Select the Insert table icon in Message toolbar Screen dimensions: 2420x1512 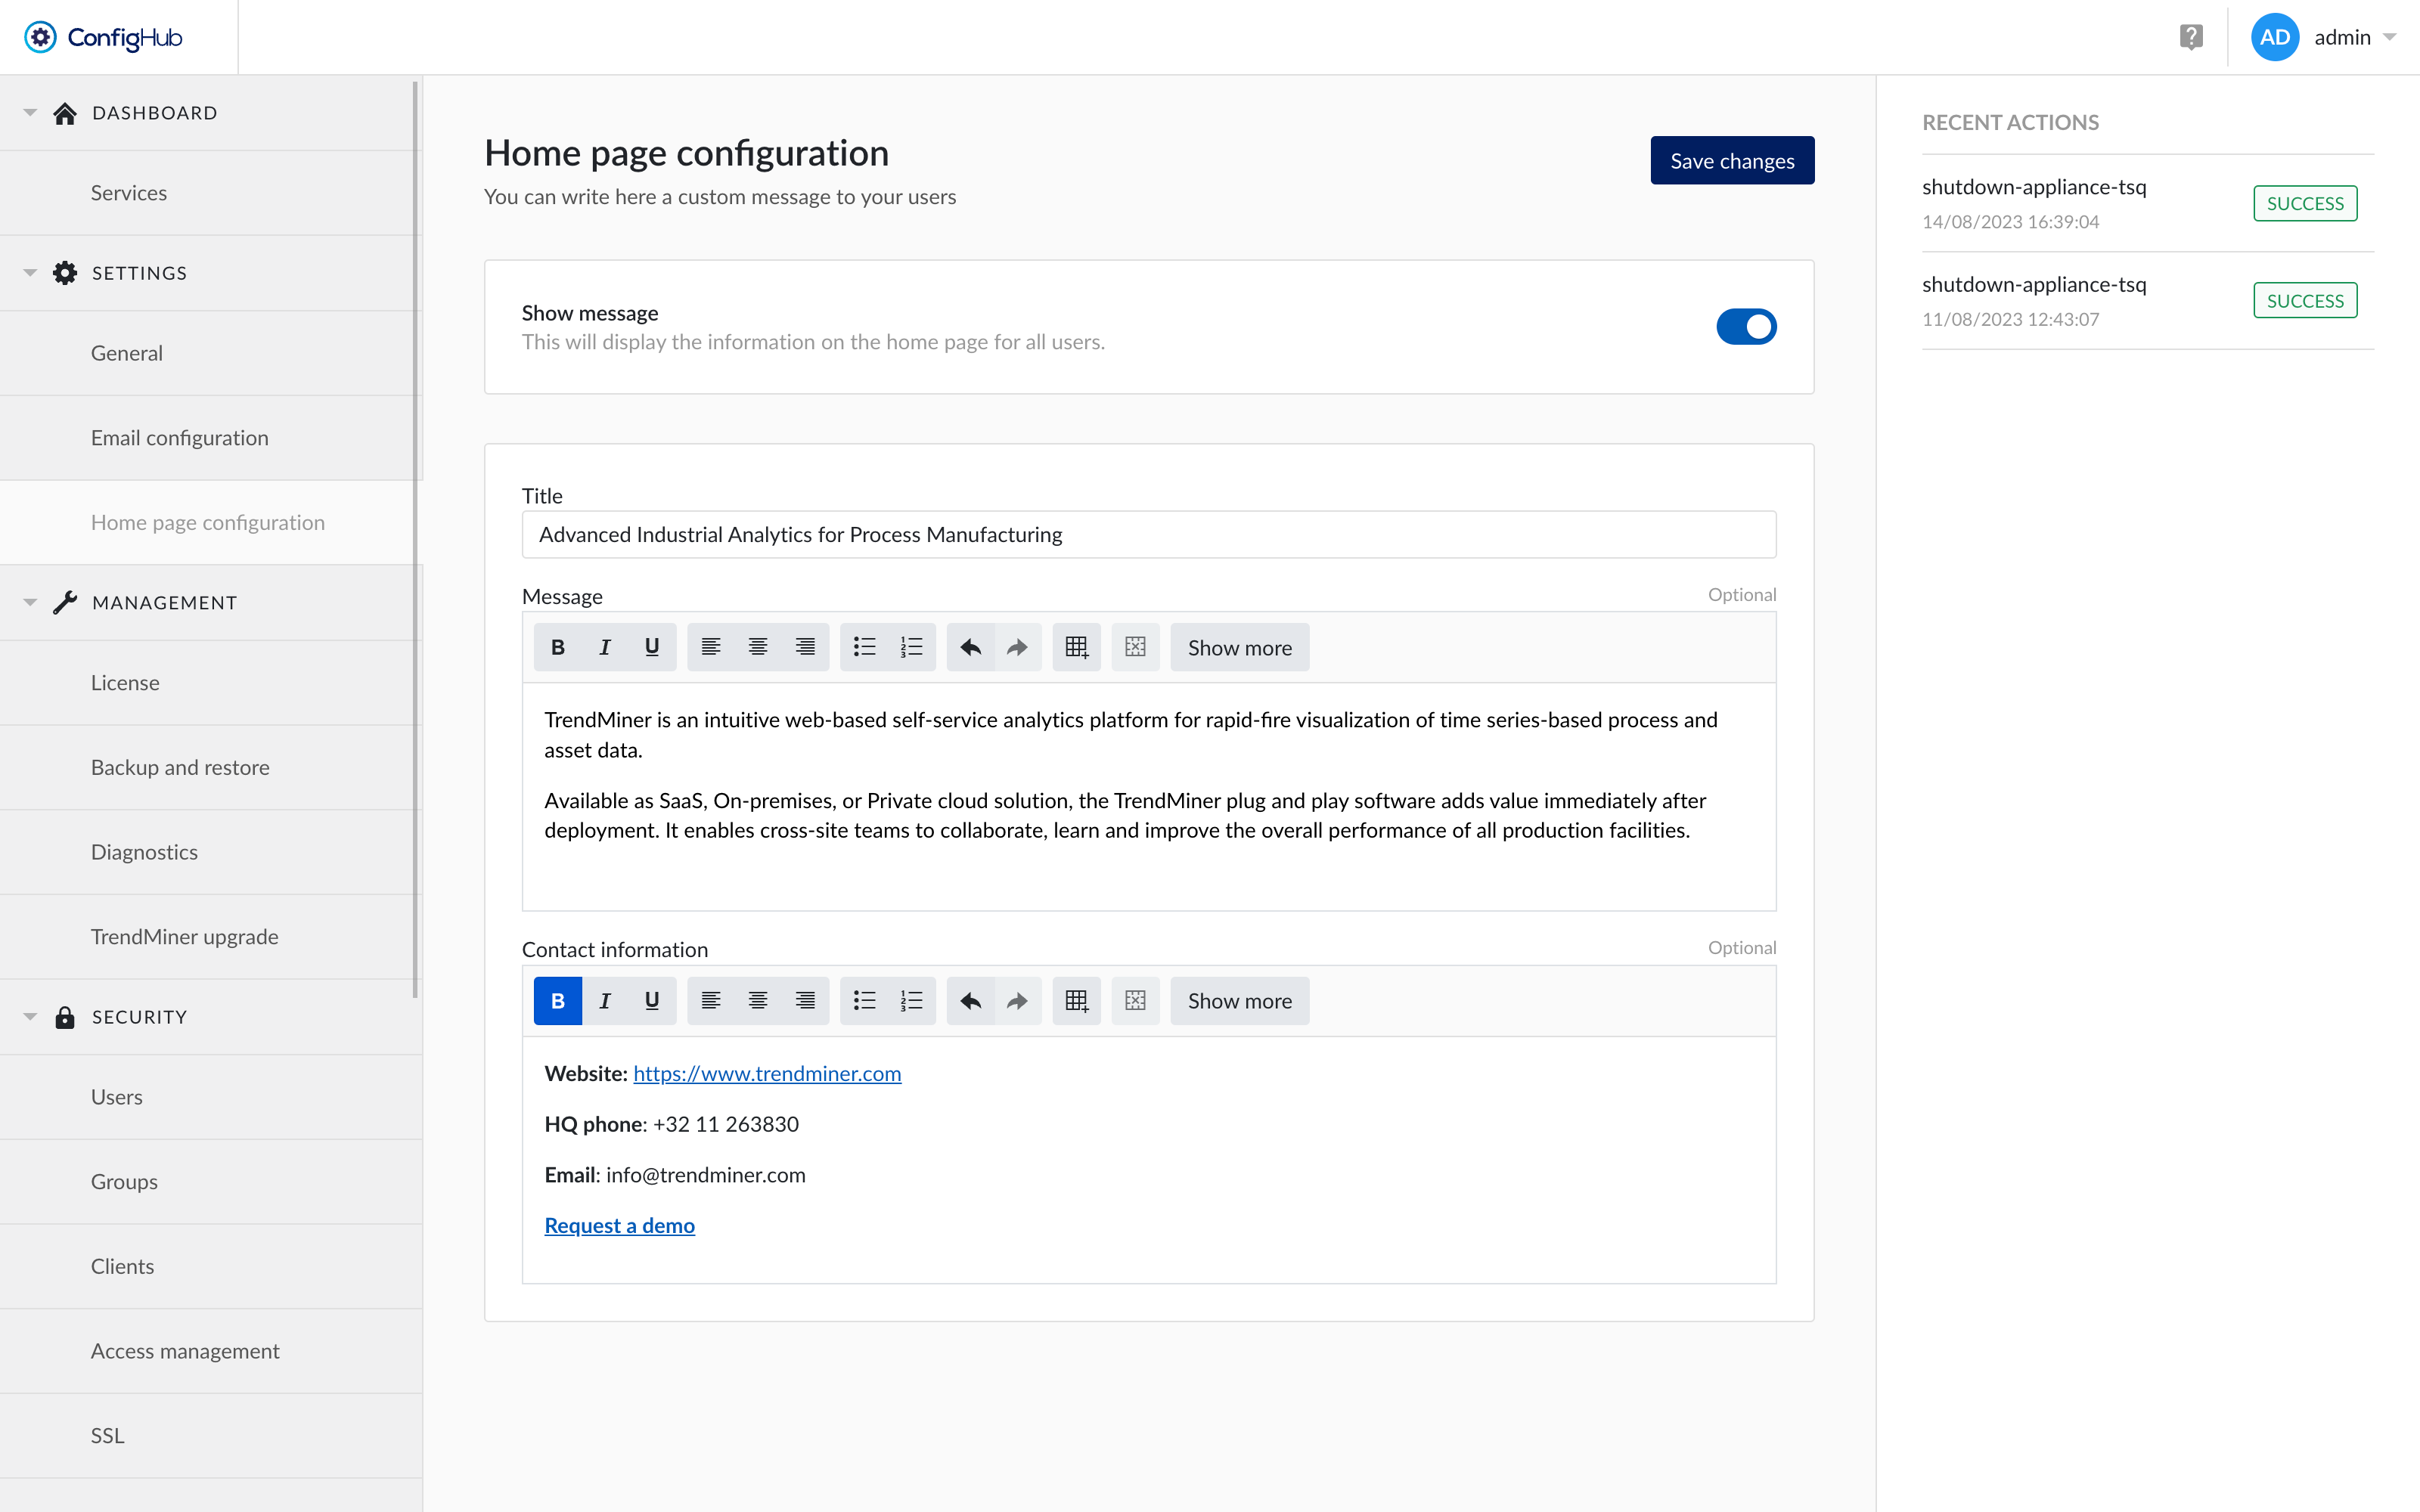(1076, 647)
